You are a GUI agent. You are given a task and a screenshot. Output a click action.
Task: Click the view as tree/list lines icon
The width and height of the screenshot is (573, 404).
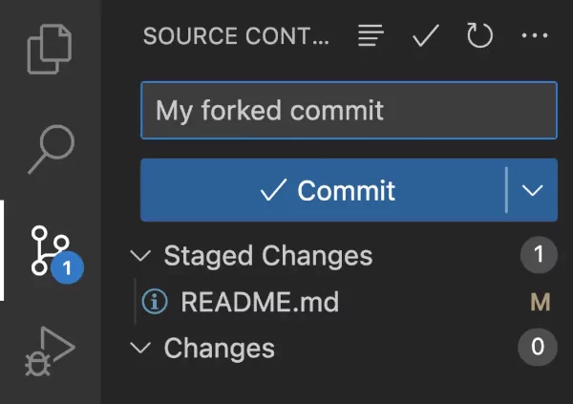[371, 37]
